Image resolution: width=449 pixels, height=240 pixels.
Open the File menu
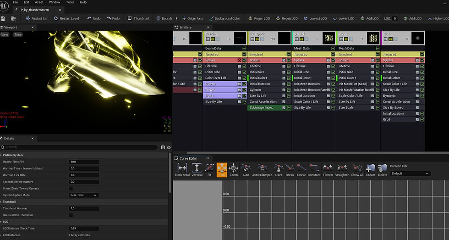pos(16,2)
